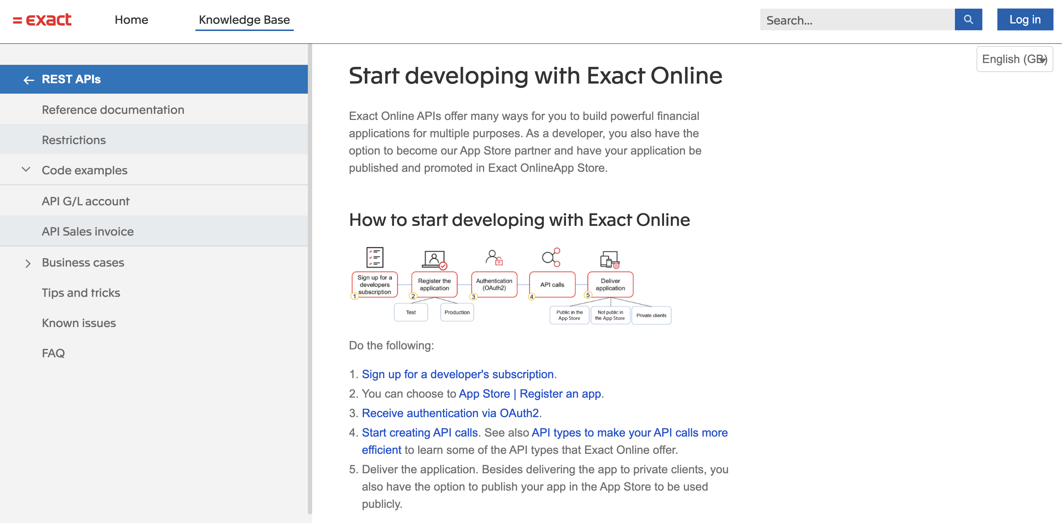Click the 'Authentication (OAuth2)' diagram box
Image resolution: width=1062 pixels, height=523 pixels.
pyautogui.click(x=494, y=284)
